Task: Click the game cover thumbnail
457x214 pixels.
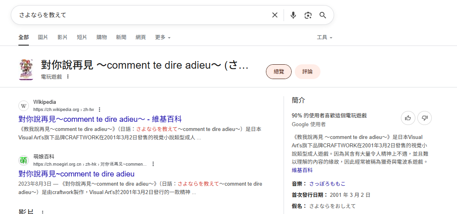Action: click(26, 69)
